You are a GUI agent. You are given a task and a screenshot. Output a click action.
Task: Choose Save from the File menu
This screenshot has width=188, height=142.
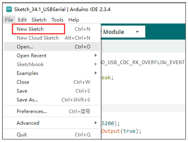pos(52,91)
